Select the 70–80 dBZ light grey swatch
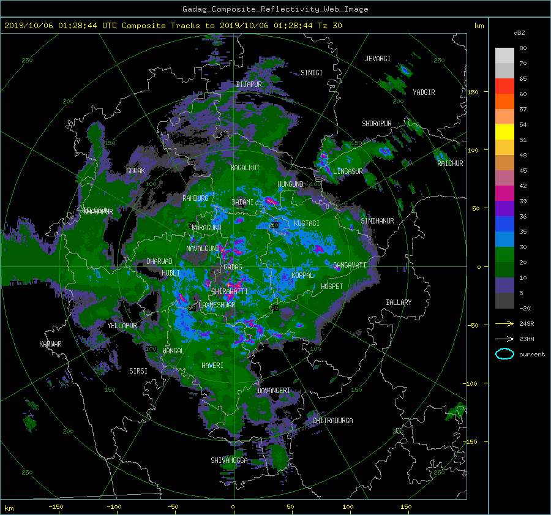551x515 pixels. click(504, 56)
